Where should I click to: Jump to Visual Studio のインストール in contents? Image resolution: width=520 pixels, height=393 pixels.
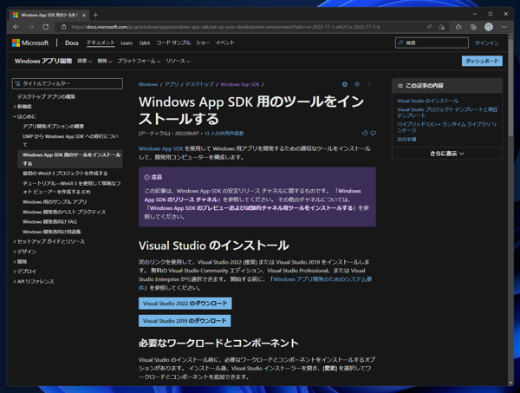point(428,101)
